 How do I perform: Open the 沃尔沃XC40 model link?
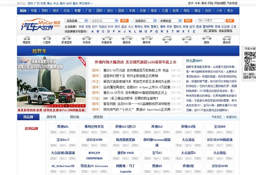219,166
